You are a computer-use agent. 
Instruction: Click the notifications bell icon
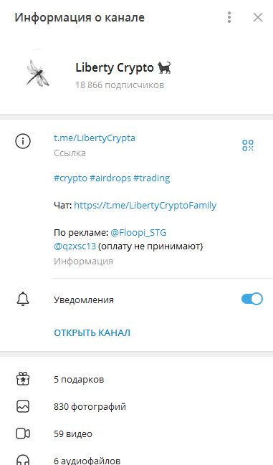[23, 299]
